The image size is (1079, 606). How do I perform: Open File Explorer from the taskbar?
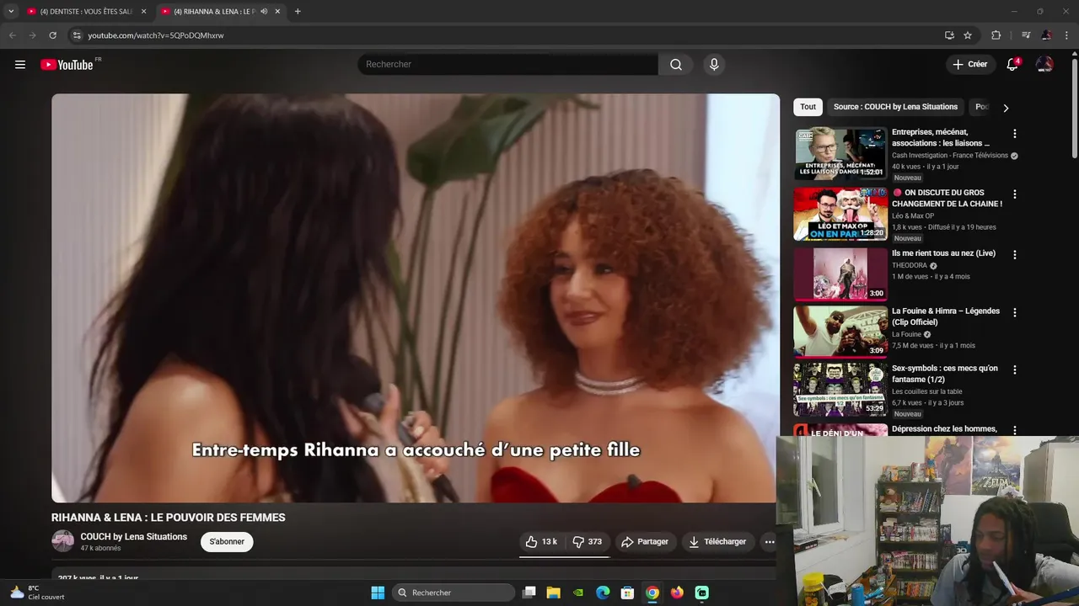point(554,593)
